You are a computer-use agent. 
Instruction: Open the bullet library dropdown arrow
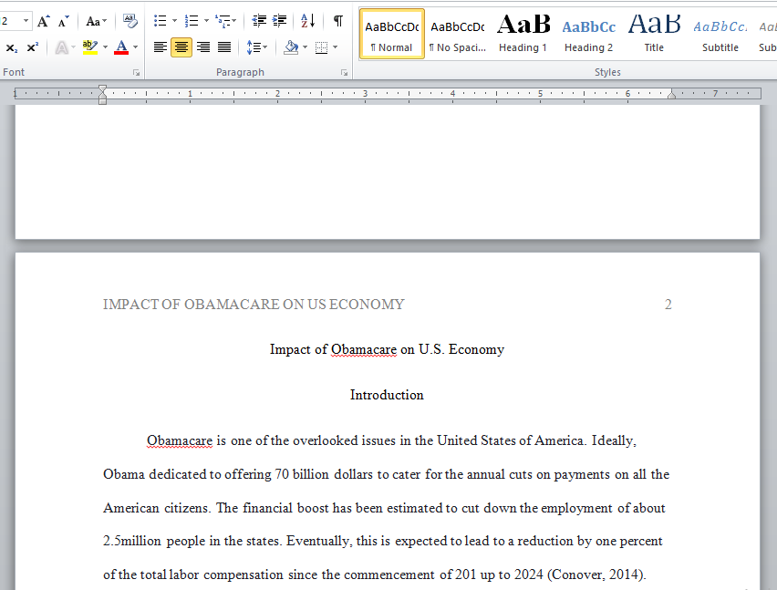click(x=174, y=21)
